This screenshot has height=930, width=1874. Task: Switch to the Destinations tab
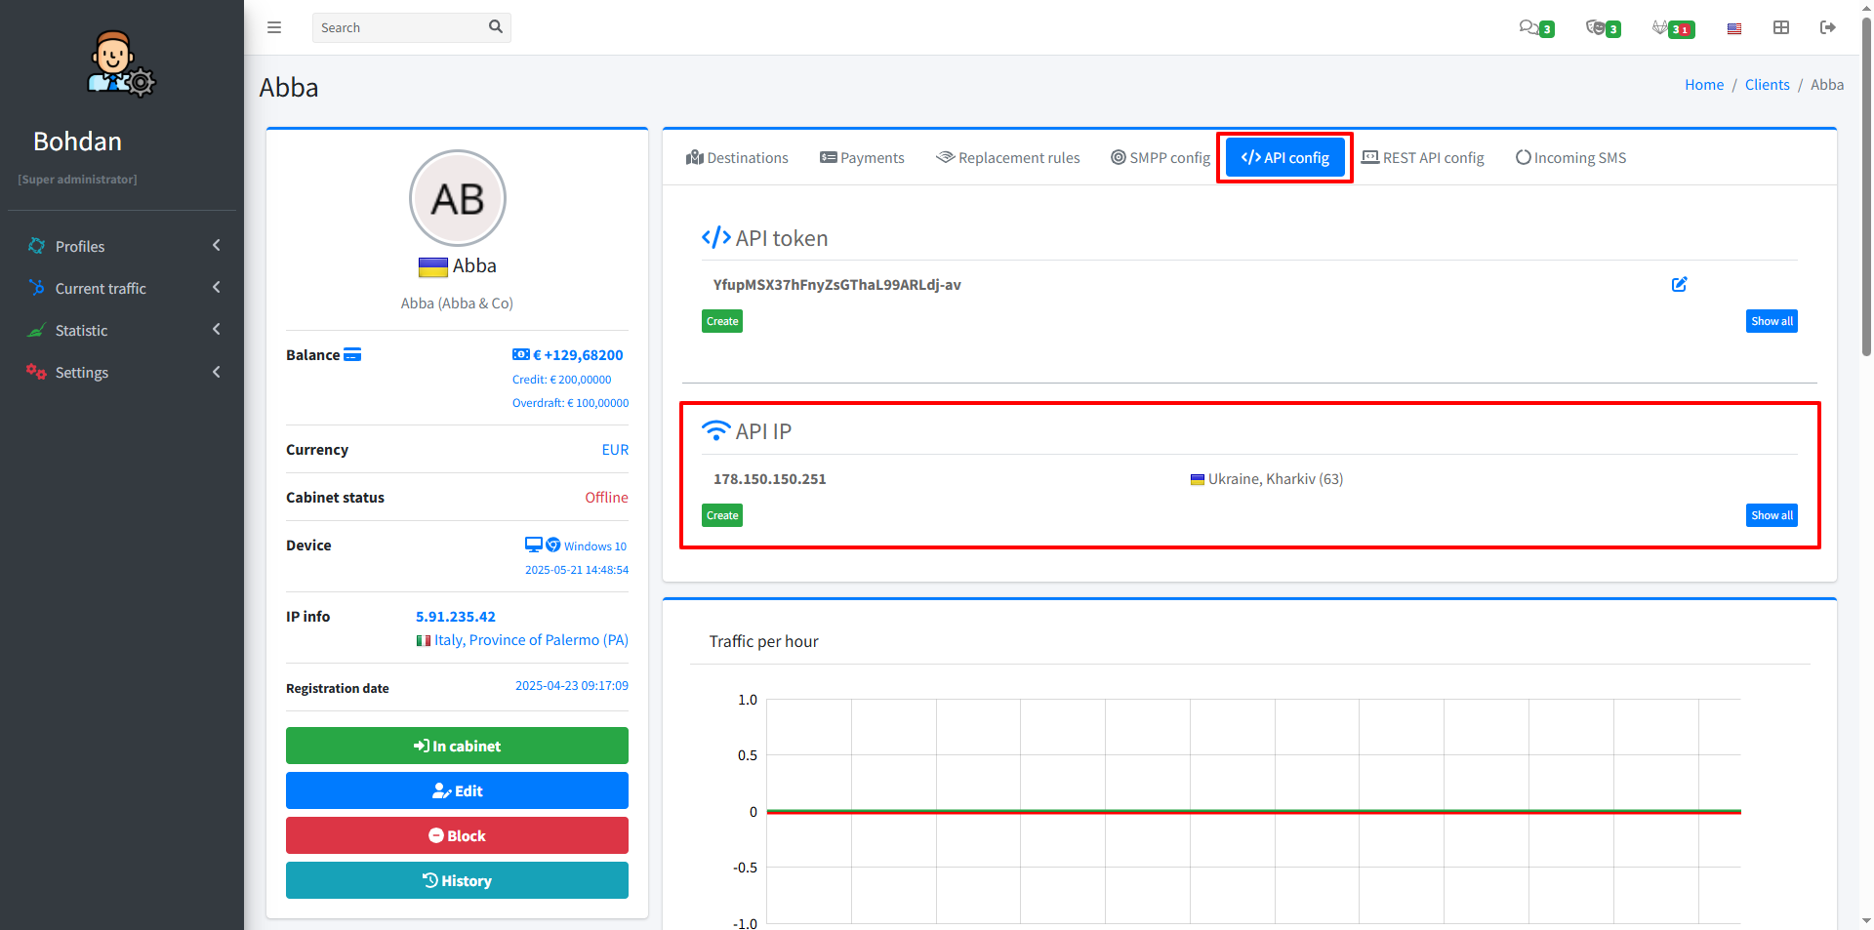(737, 158)
